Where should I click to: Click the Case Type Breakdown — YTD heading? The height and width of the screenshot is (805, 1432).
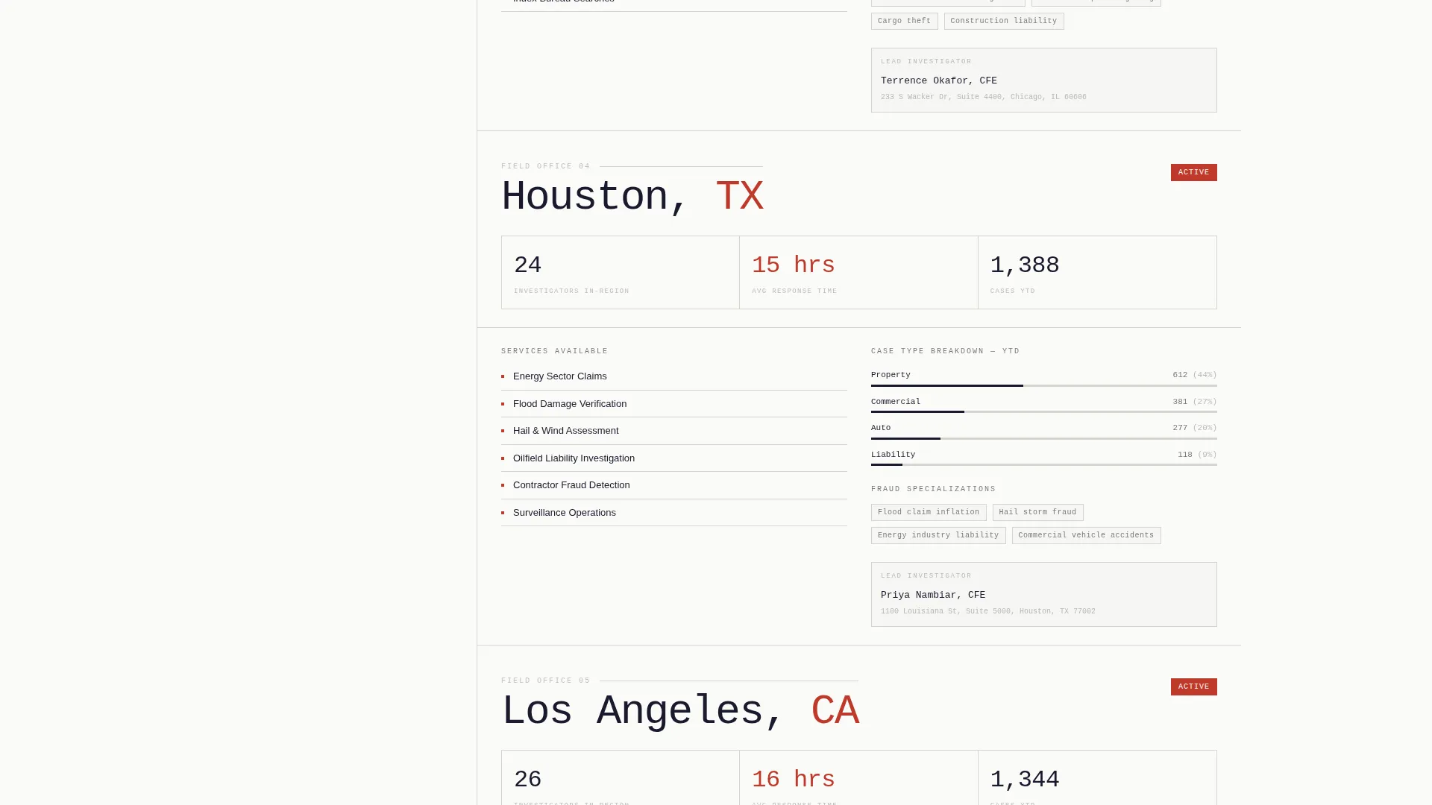pyautogui.click(x=945, y=351)
